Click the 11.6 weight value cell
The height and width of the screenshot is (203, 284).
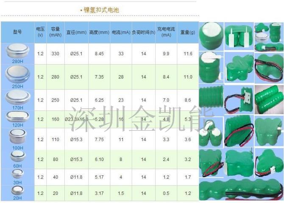point(188,54)
